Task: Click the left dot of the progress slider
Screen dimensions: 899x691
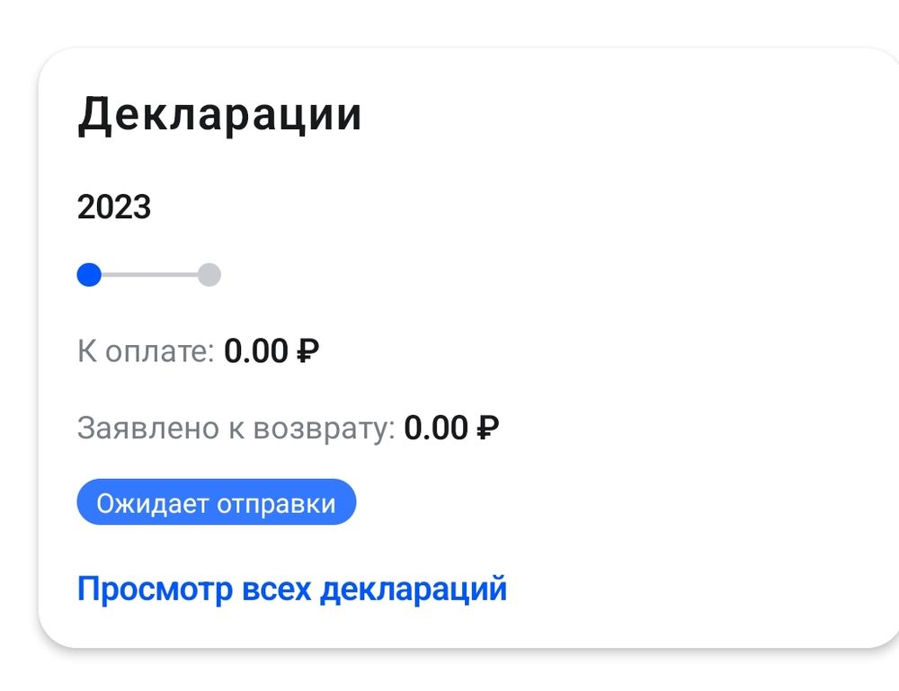Action: click(91, 274)
